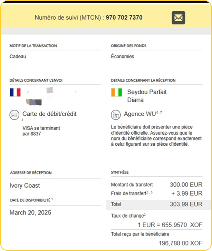Click the Ivory Coast flag icon
212x251 pixels.
coord(117,92)
